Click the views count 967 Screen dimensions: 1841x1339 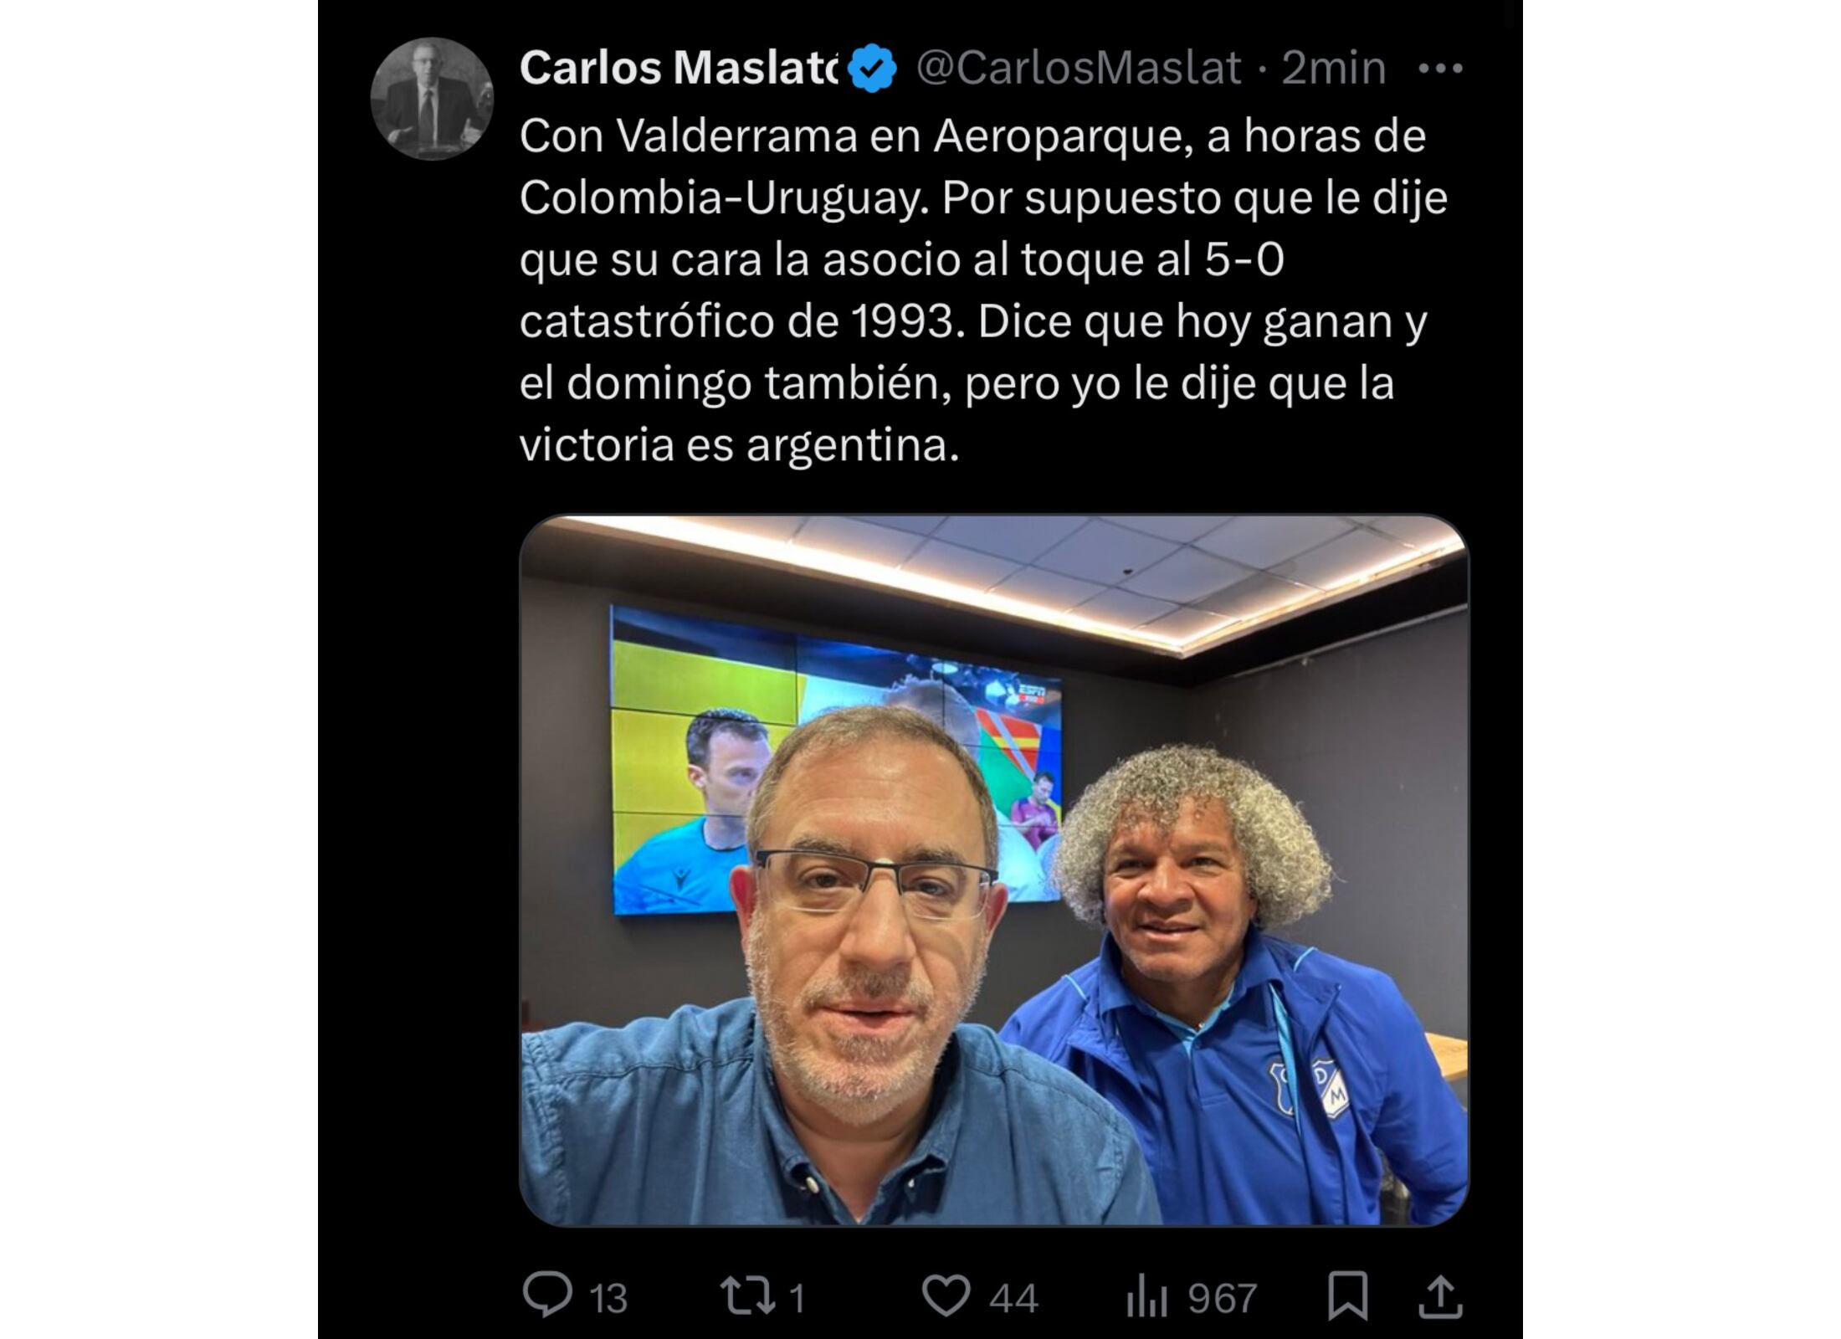pos(1223,1299)
